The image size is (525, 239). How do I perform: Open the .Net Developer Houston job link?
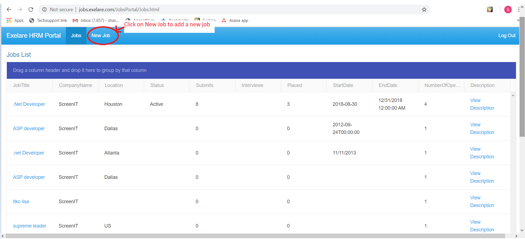(x=29, y=104)
